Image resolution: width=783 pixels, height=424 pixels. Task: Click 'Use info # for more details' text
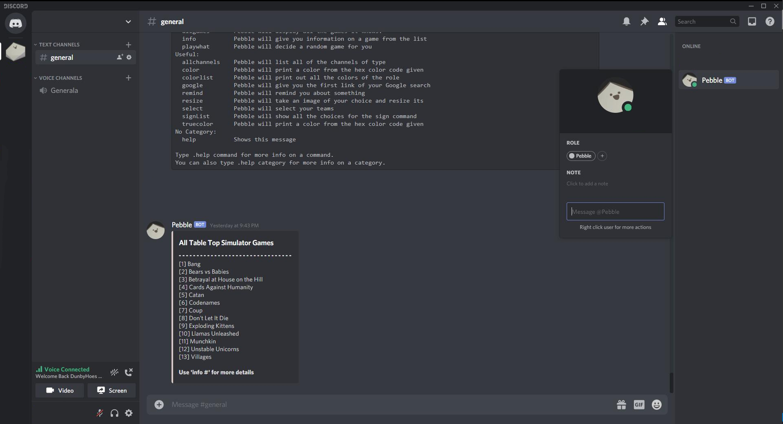(216, 372)
